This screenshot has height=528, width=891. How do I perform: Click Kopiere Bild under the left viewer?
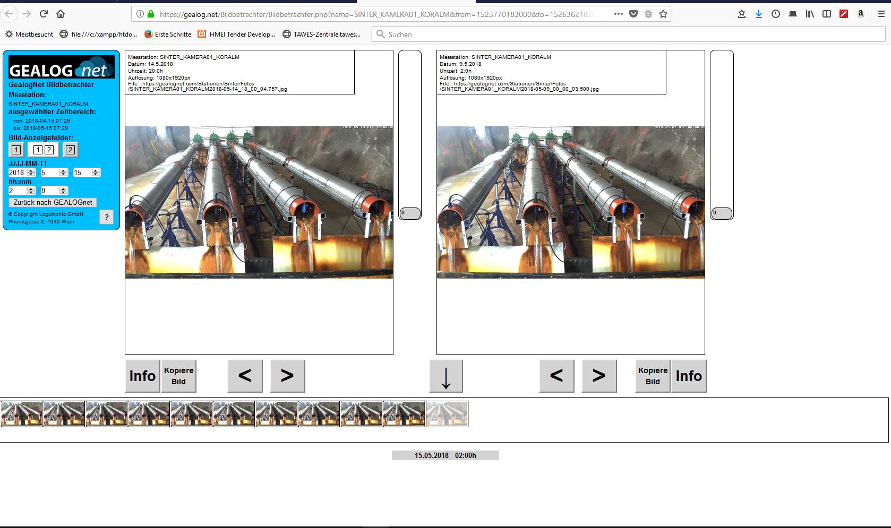pyautogui.click(x=178, y=376)
